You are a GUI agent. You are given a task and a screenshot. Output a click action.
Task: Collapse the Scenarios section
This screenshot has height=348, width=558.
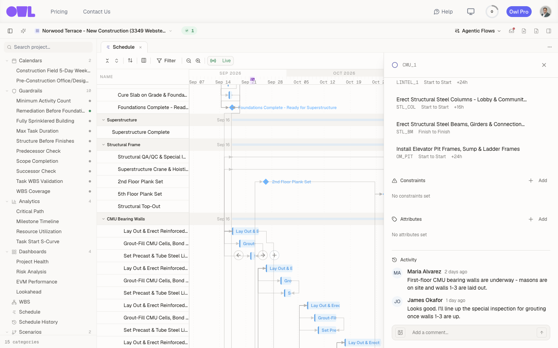point(7,332)
